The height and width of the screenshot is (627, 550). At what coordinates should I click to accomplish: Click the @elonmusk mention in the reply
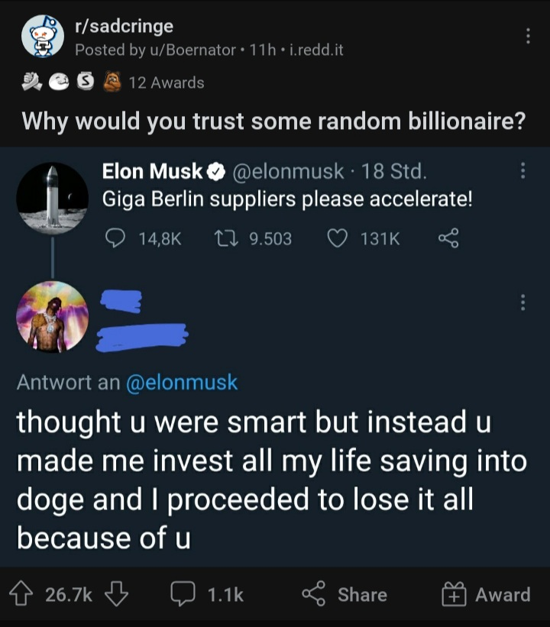[x=180, y=383]
